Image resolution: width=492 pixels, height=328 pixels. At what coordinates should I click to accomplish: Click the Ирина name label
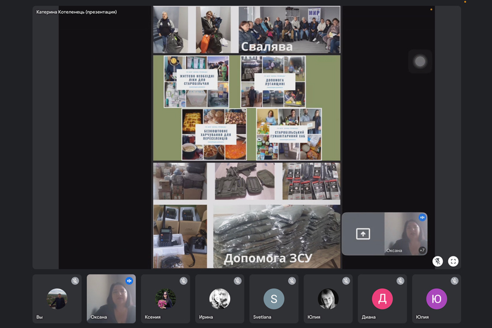click(x=206, y=317)
